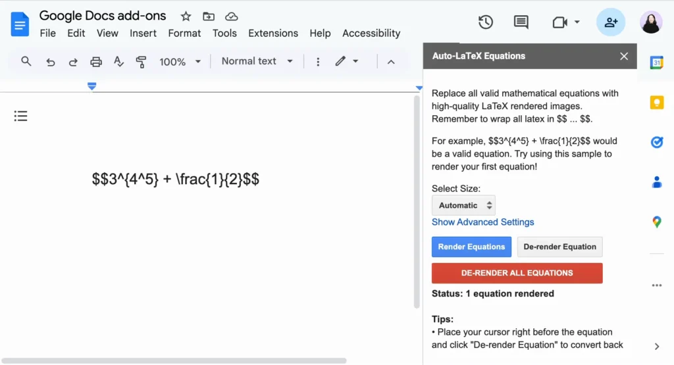674x365 pixels.
Task: Click the Share people icon button
Action: (611, 22)
